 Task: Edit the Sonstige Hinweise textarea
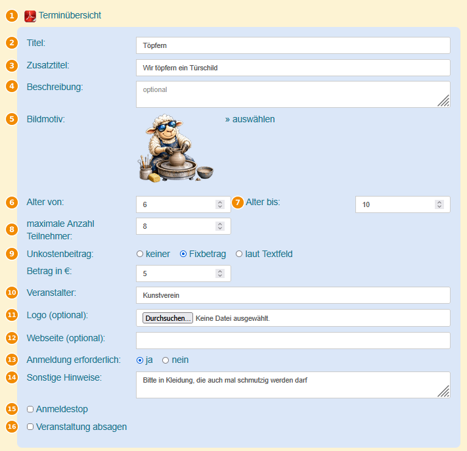pos(293,385)
